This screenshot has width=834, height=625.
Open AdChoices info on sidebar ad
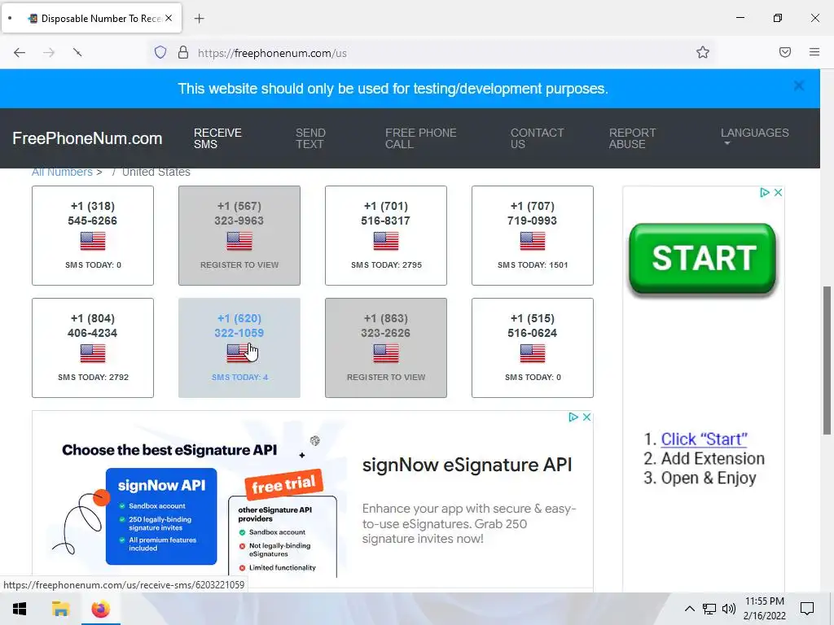pyautogui.click(x=765, y=192)
